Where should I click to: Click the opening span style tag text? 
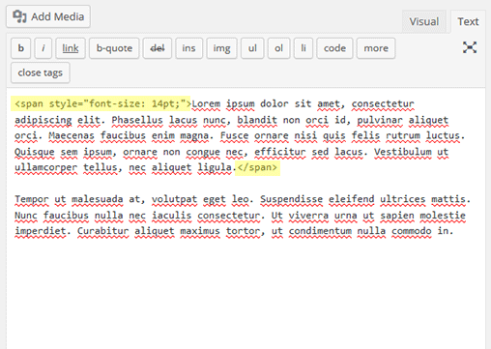click(x=101, y=103)
